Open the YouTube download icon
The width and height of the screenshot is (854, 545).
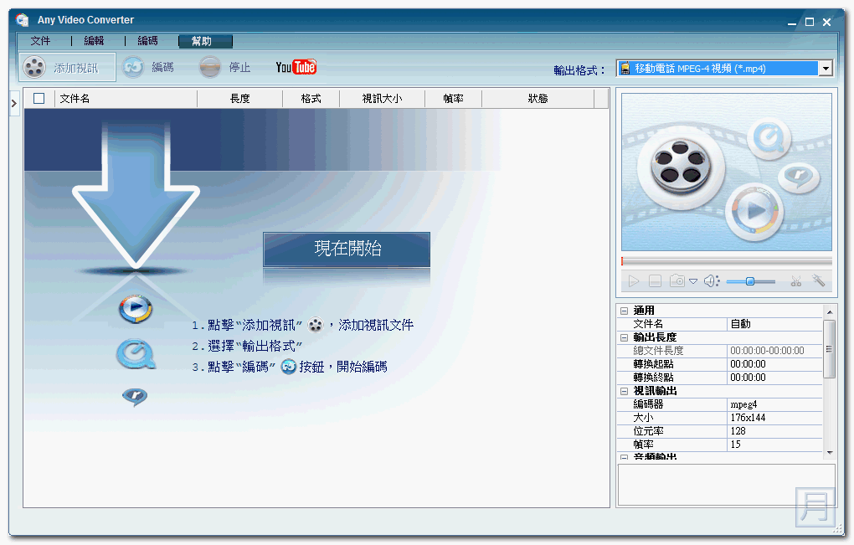[x=296, y=68]
